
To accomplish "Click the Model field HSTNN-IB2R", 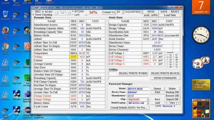I will 138,89.
